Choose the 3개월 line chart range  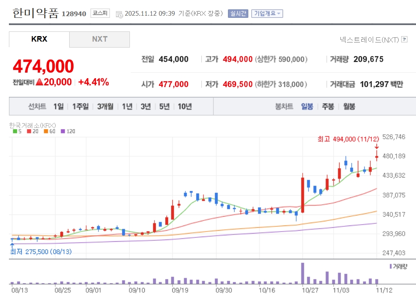point(105,107)
